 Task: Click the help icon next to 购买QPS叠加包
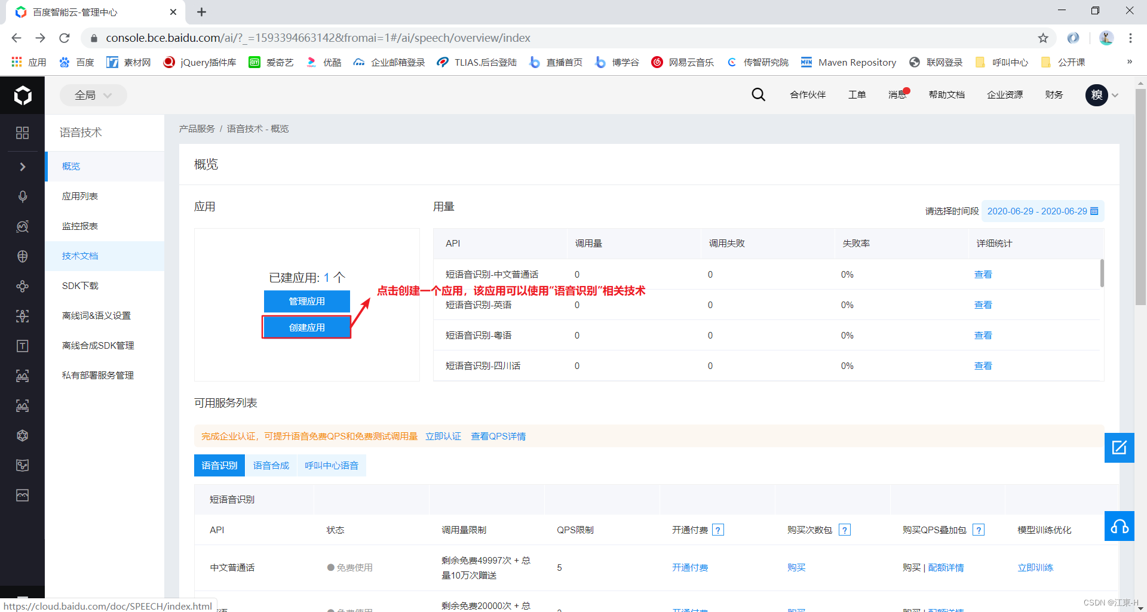(x=979, y=530)
